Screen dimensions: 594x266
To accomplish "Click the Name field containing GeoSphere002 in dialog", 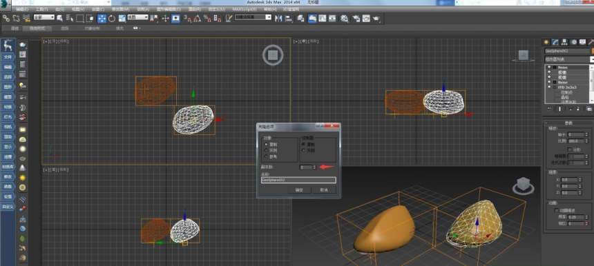I will coord(298,181).
